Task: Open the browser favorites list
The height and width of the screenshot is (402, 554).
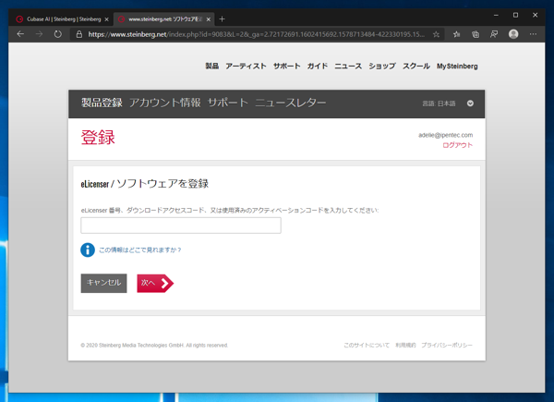Action: tap(456, 34)
